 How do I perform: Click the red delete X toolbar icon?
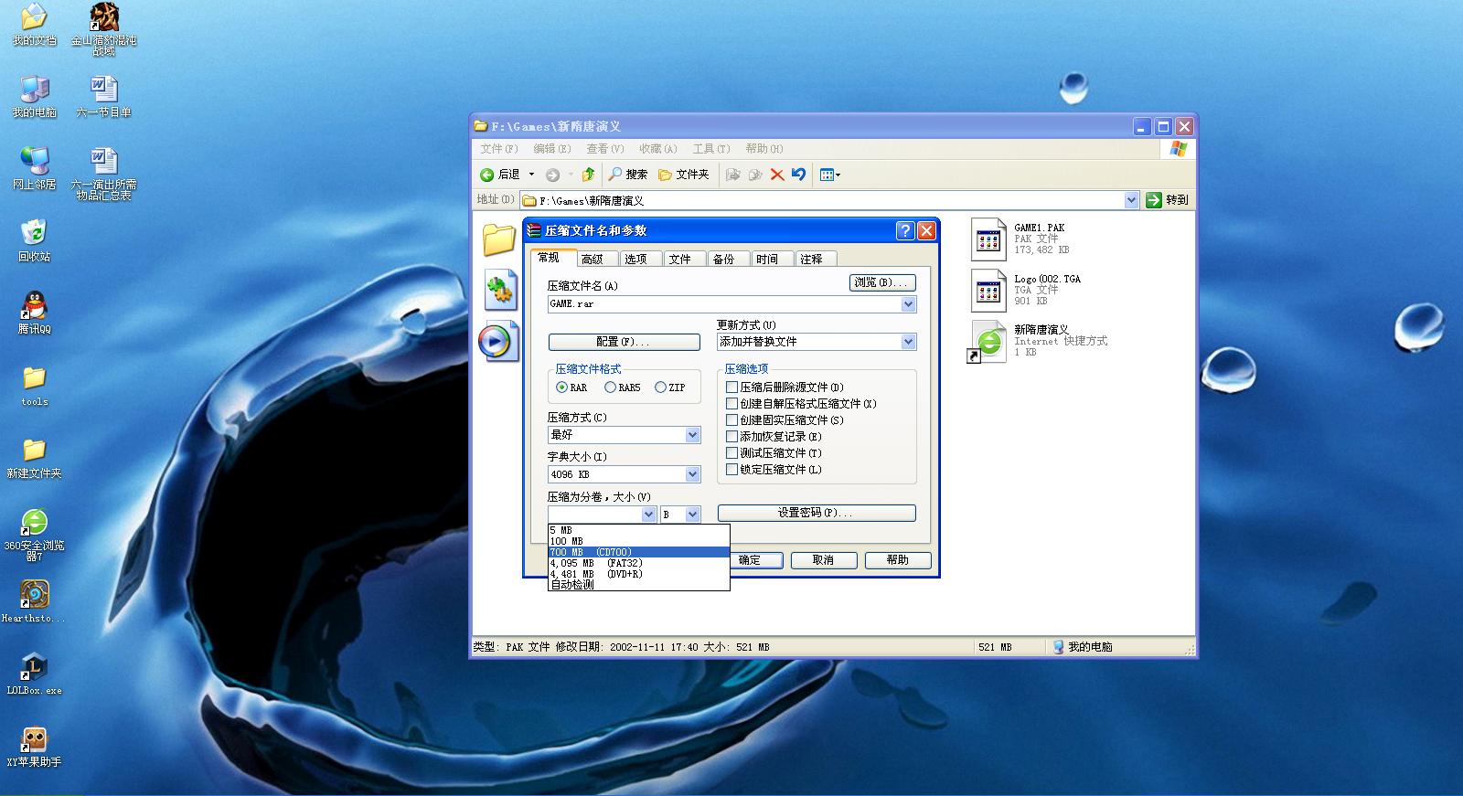(777, 175)
